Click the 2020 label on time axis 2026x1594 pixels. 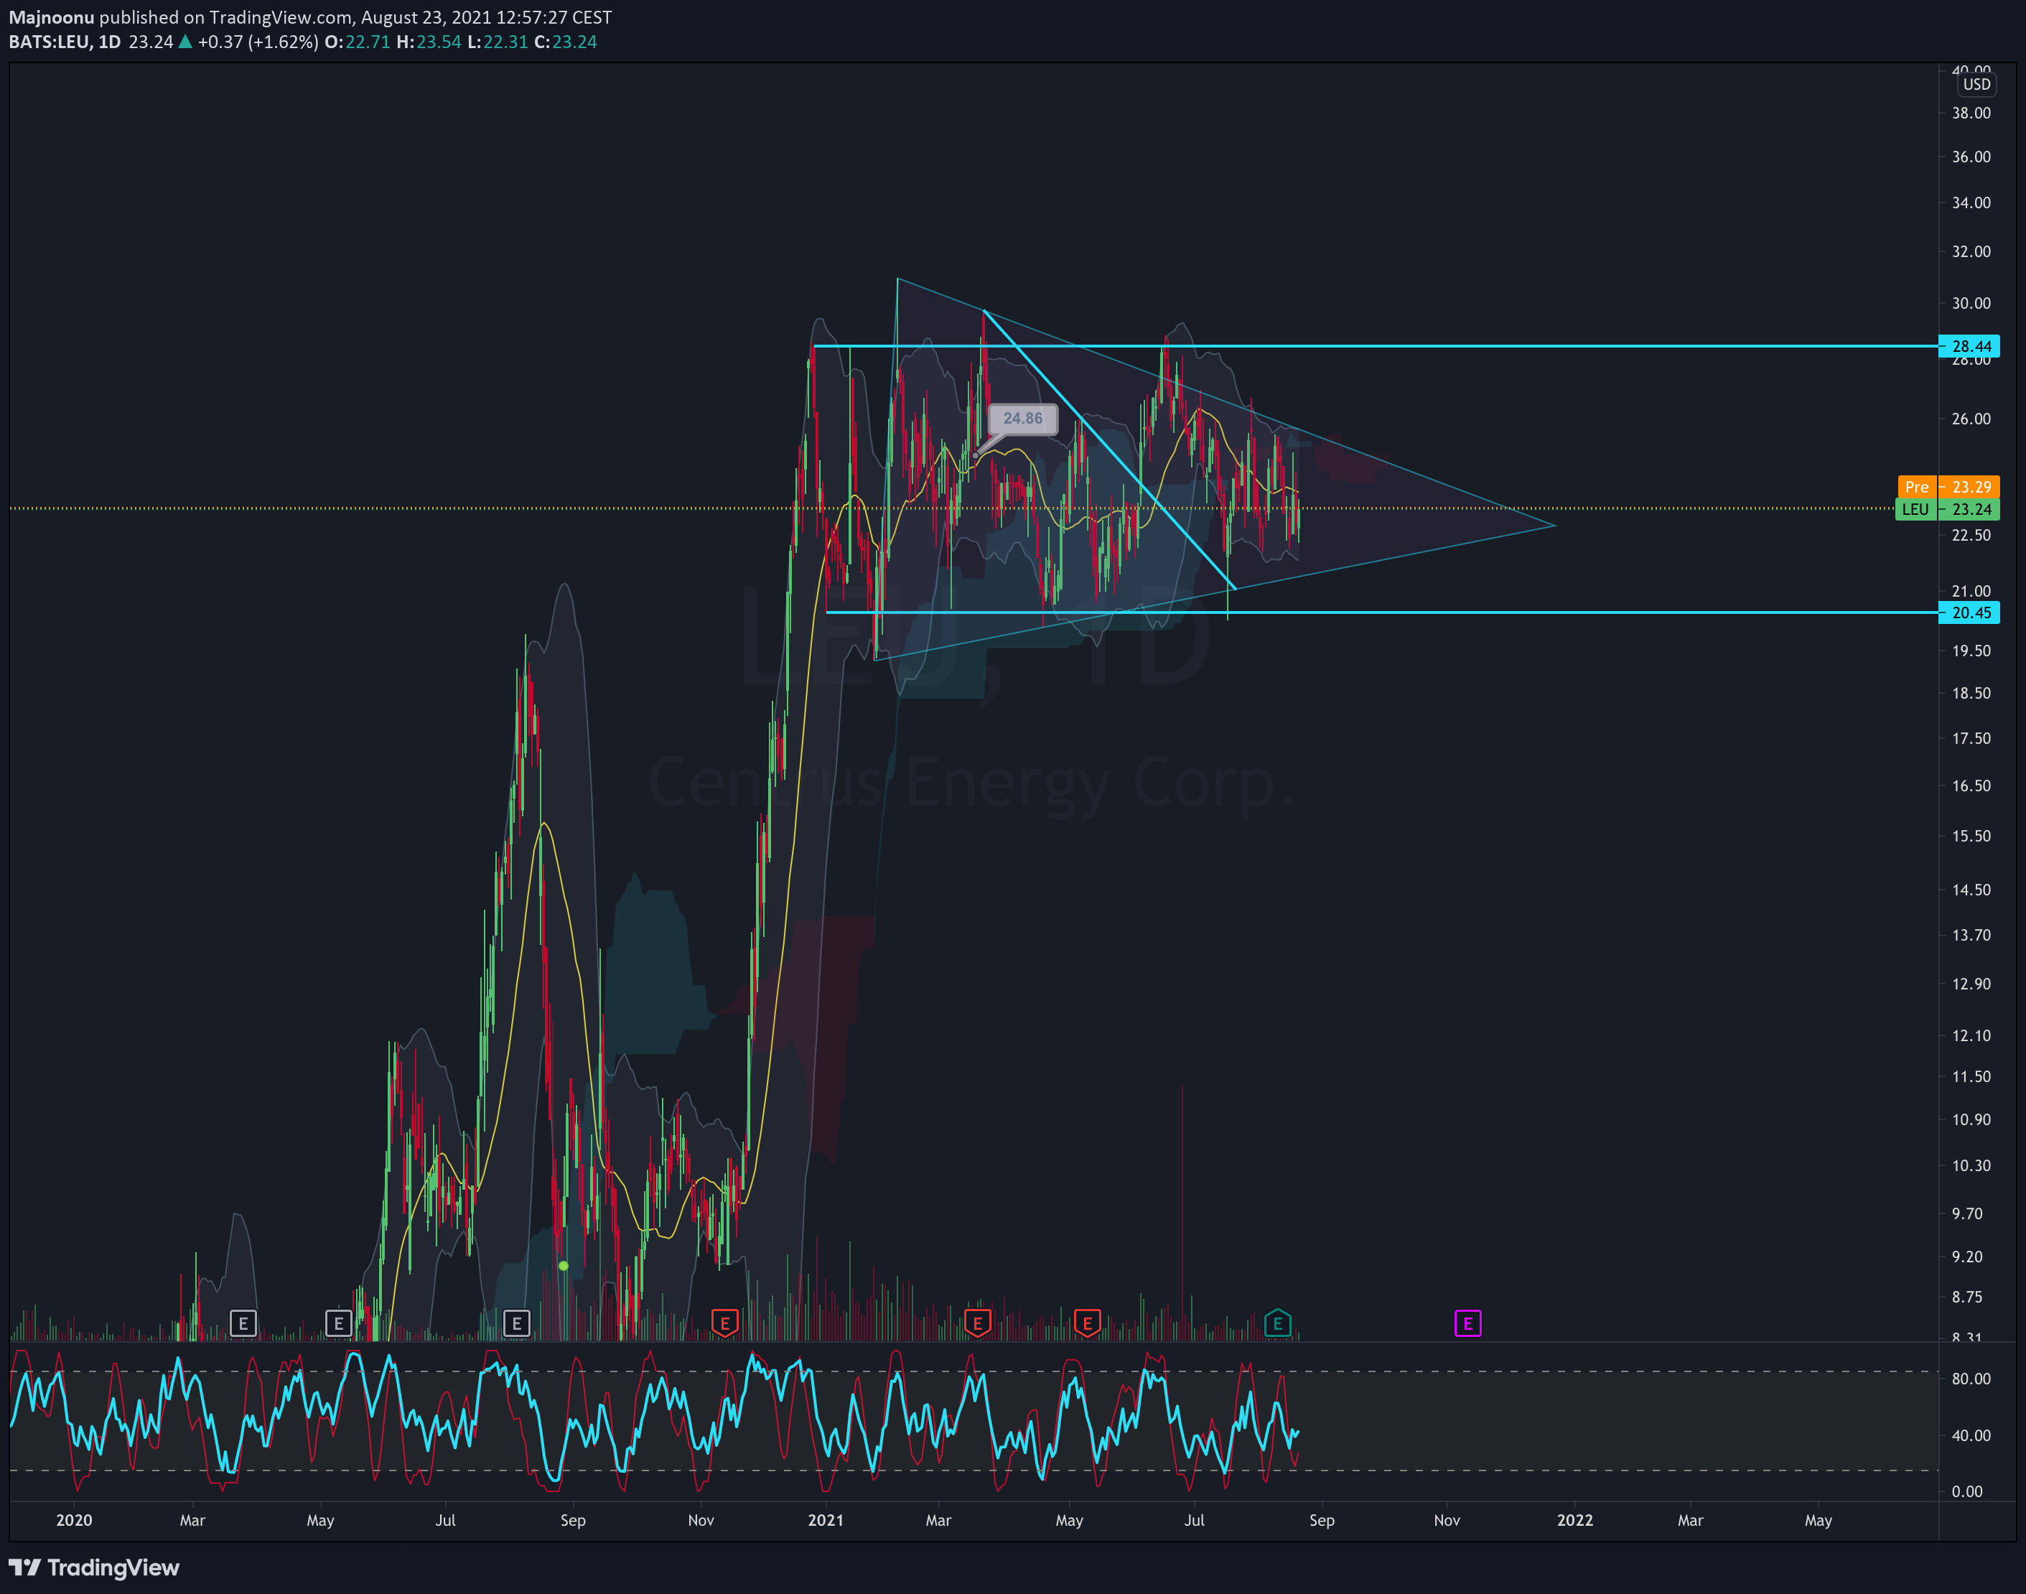tap(74, 1520)
